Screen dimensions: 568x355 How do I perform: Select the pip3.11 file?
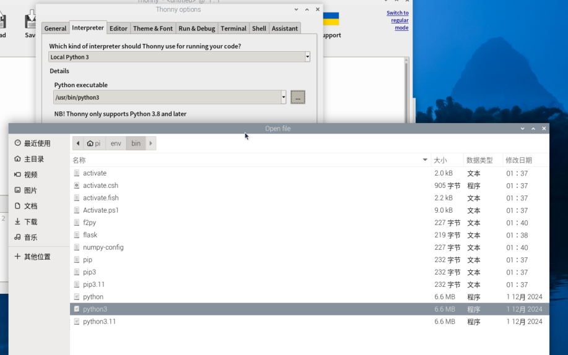coord(310,284)
